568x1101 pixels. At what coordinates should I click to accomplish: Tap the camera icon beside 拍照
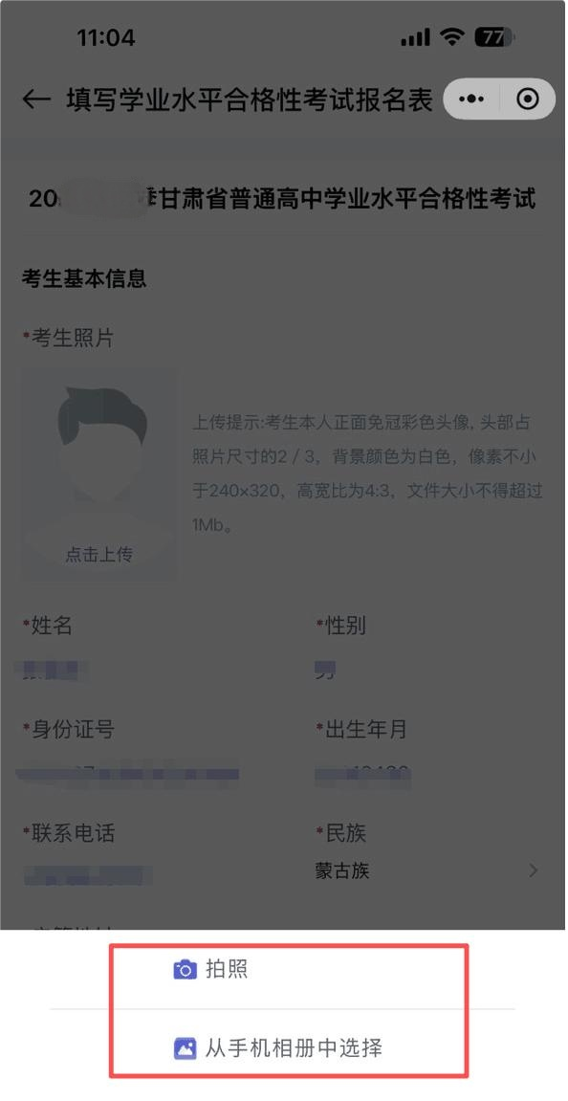[186, 970]
